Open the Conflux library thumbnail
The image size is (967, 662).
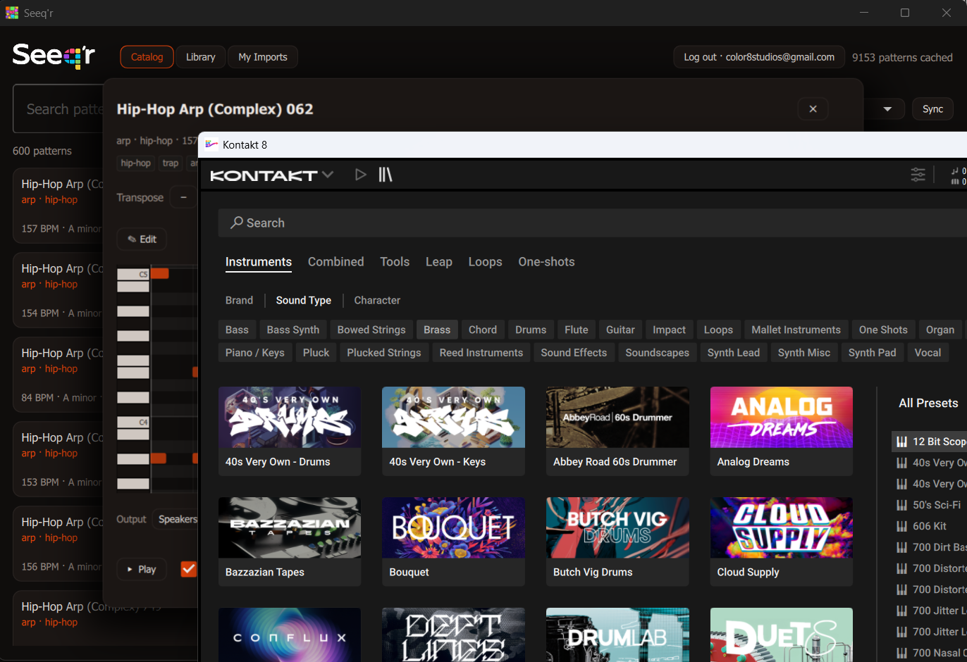click(x=290, y=635)
